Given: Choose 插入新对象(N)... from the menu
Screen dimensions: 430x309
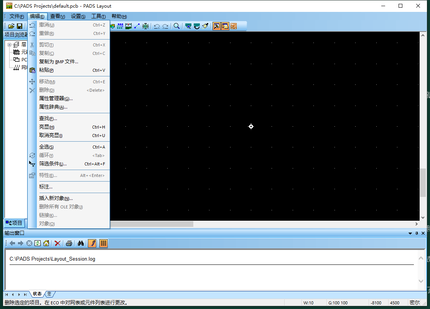Looking at the screenshot, I should (x=69, y=198).
